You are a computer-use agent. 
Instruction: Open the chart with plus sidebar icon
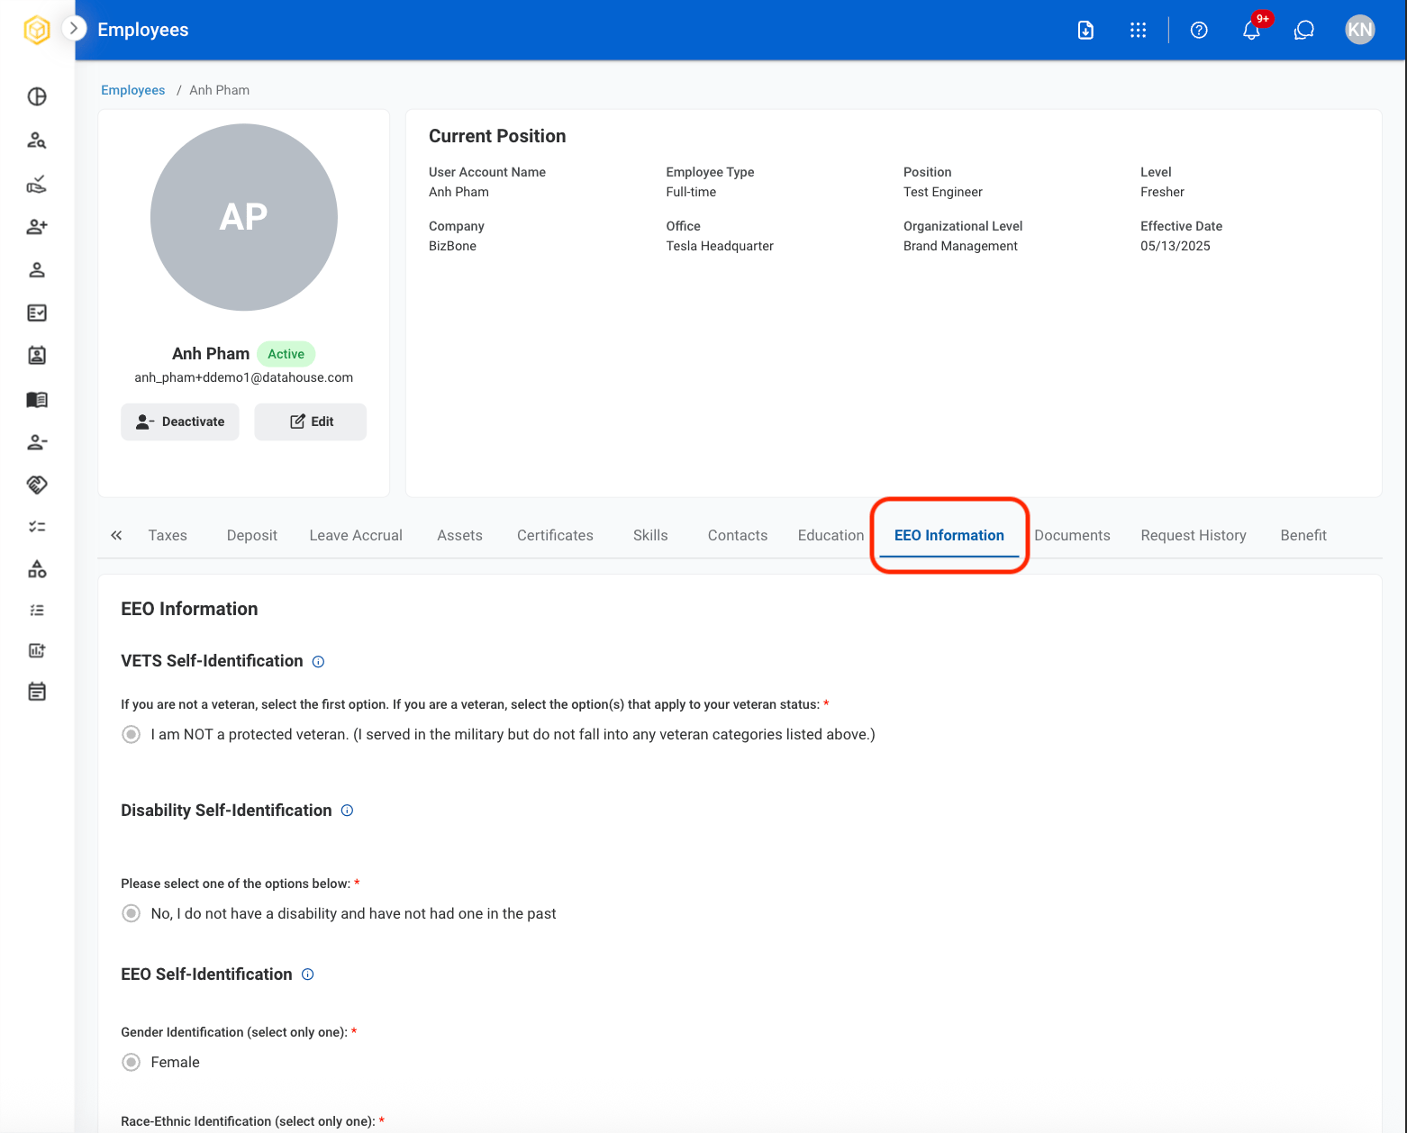pos(37,650)
